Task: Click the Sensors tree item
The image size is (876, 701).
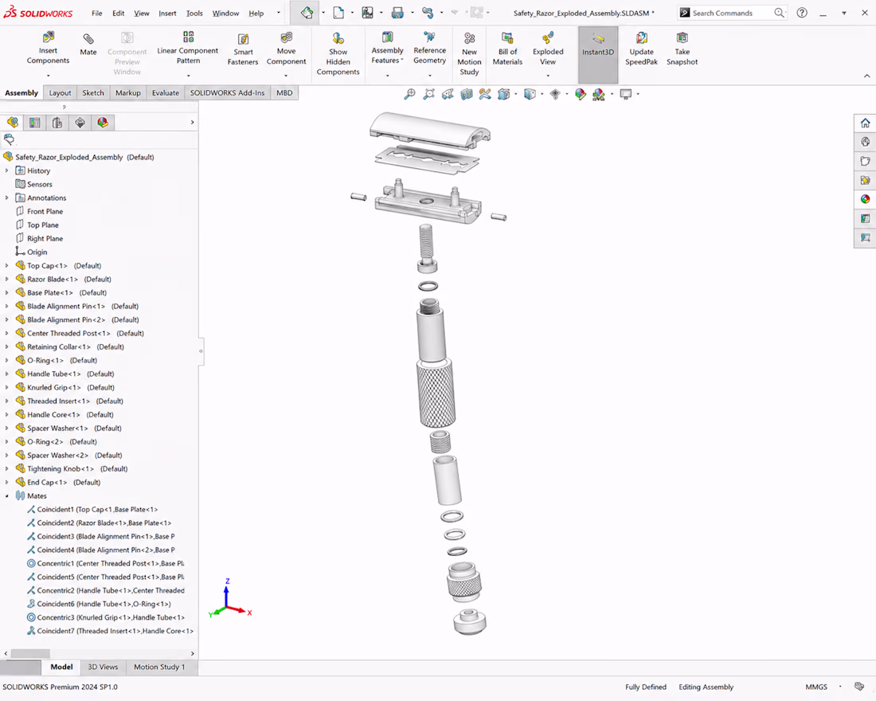Action: [33, 184]
